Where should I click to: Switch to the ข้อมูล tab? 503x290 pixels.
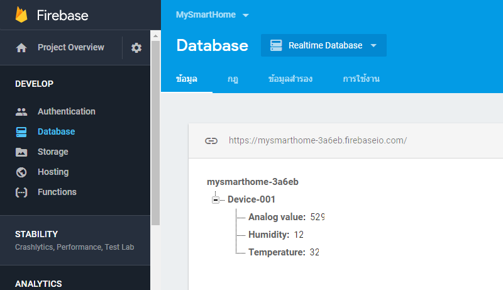click(x=186, y=79)
